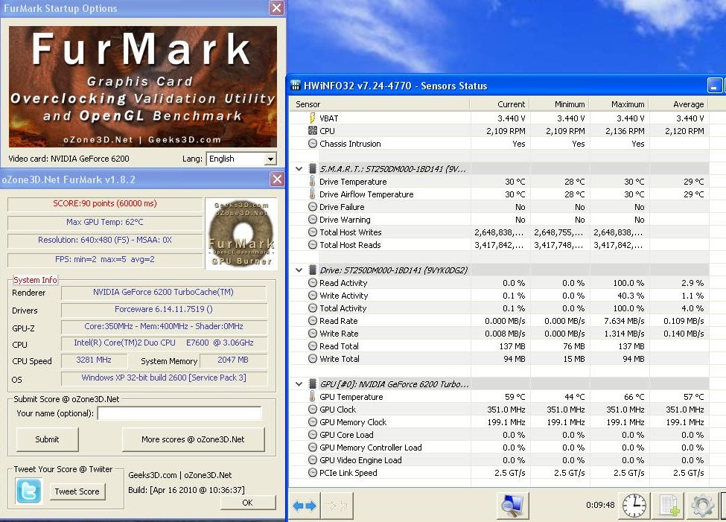Open the Lang dropdown showing English
This screenshot has width=726, height=522.
tap(241, 159)
